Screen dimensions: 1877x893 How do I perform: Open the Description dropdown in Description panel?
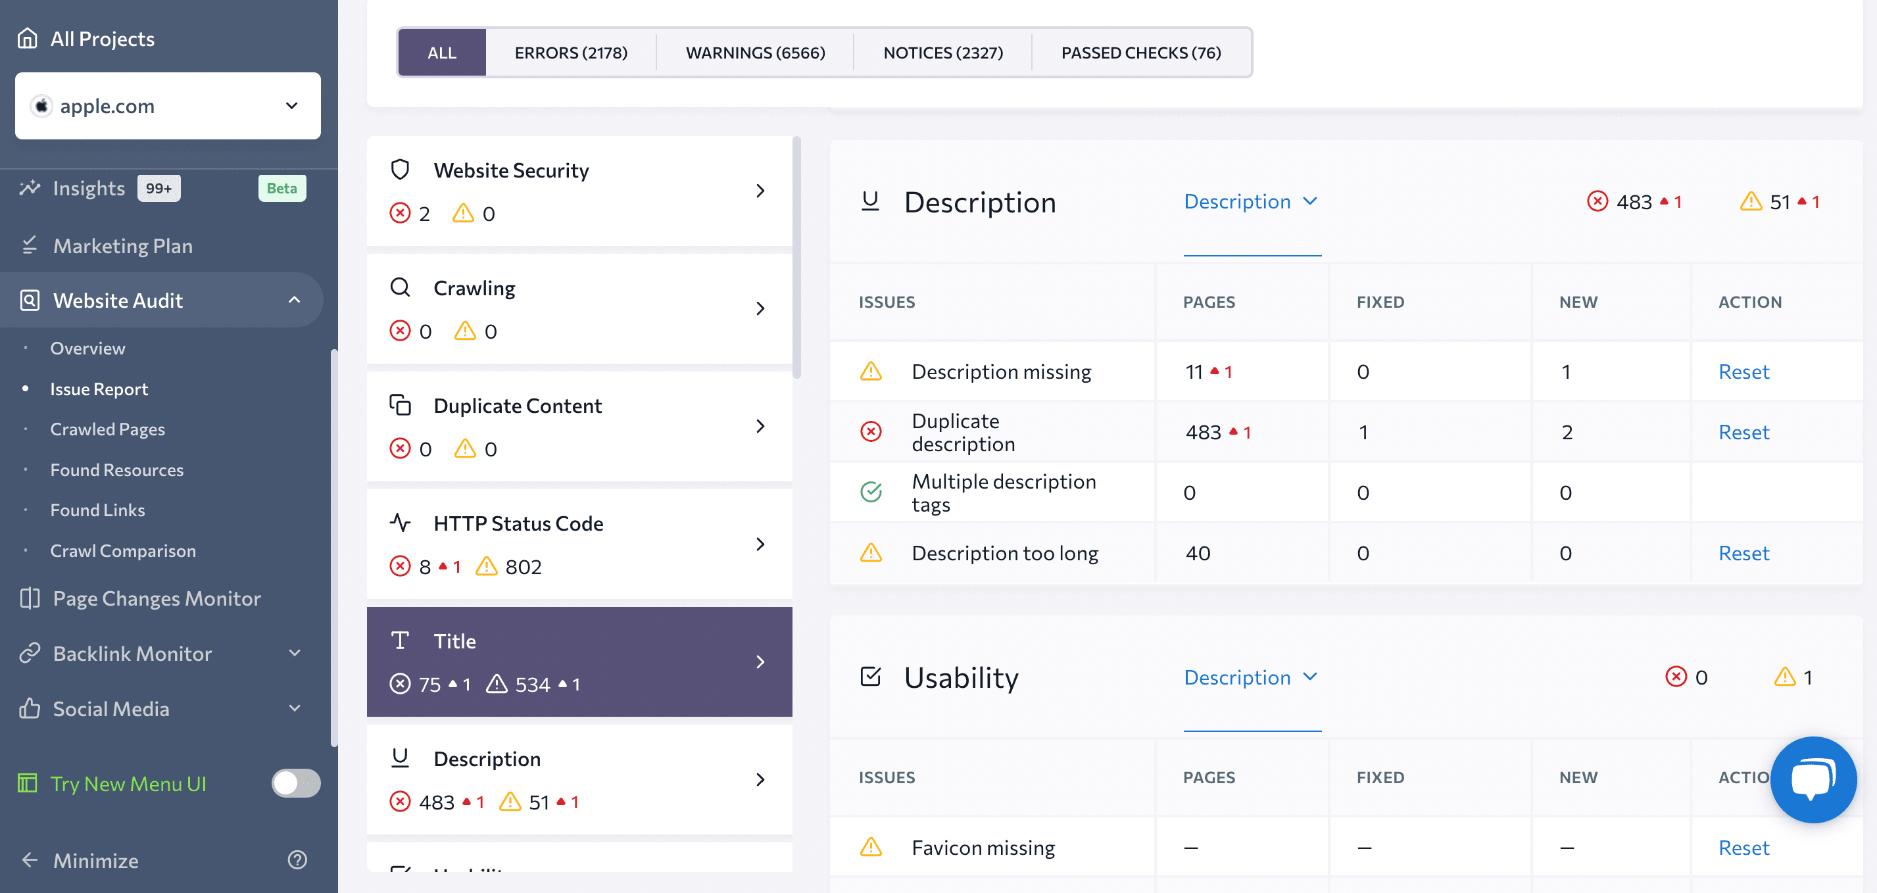click(x=1251, y=201)
